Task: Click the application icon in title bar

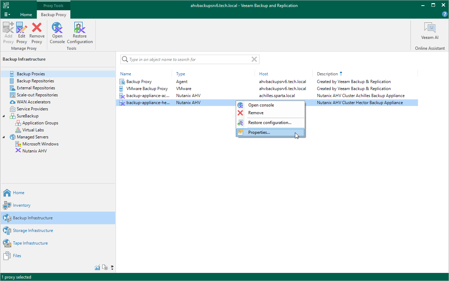Action: 6,5
